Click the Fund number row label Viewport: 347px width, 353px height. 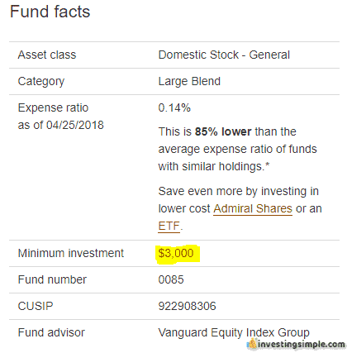coord(52,279)
